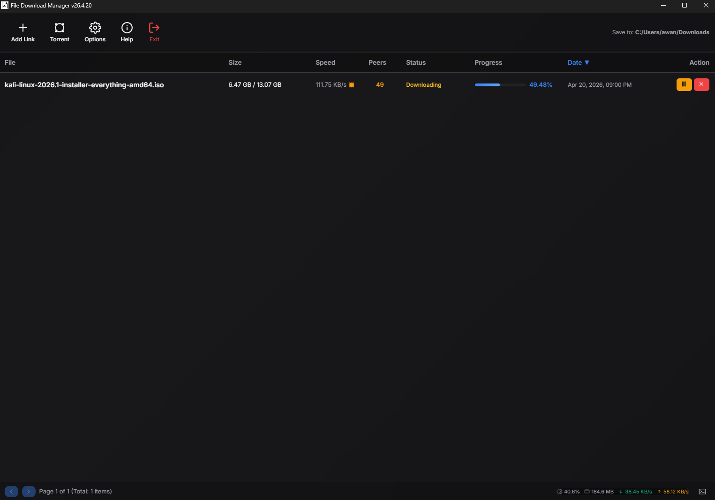Pause the kali-linux ISO download
715x500 pixels.
pyautogui.click(x=684, y=84)
